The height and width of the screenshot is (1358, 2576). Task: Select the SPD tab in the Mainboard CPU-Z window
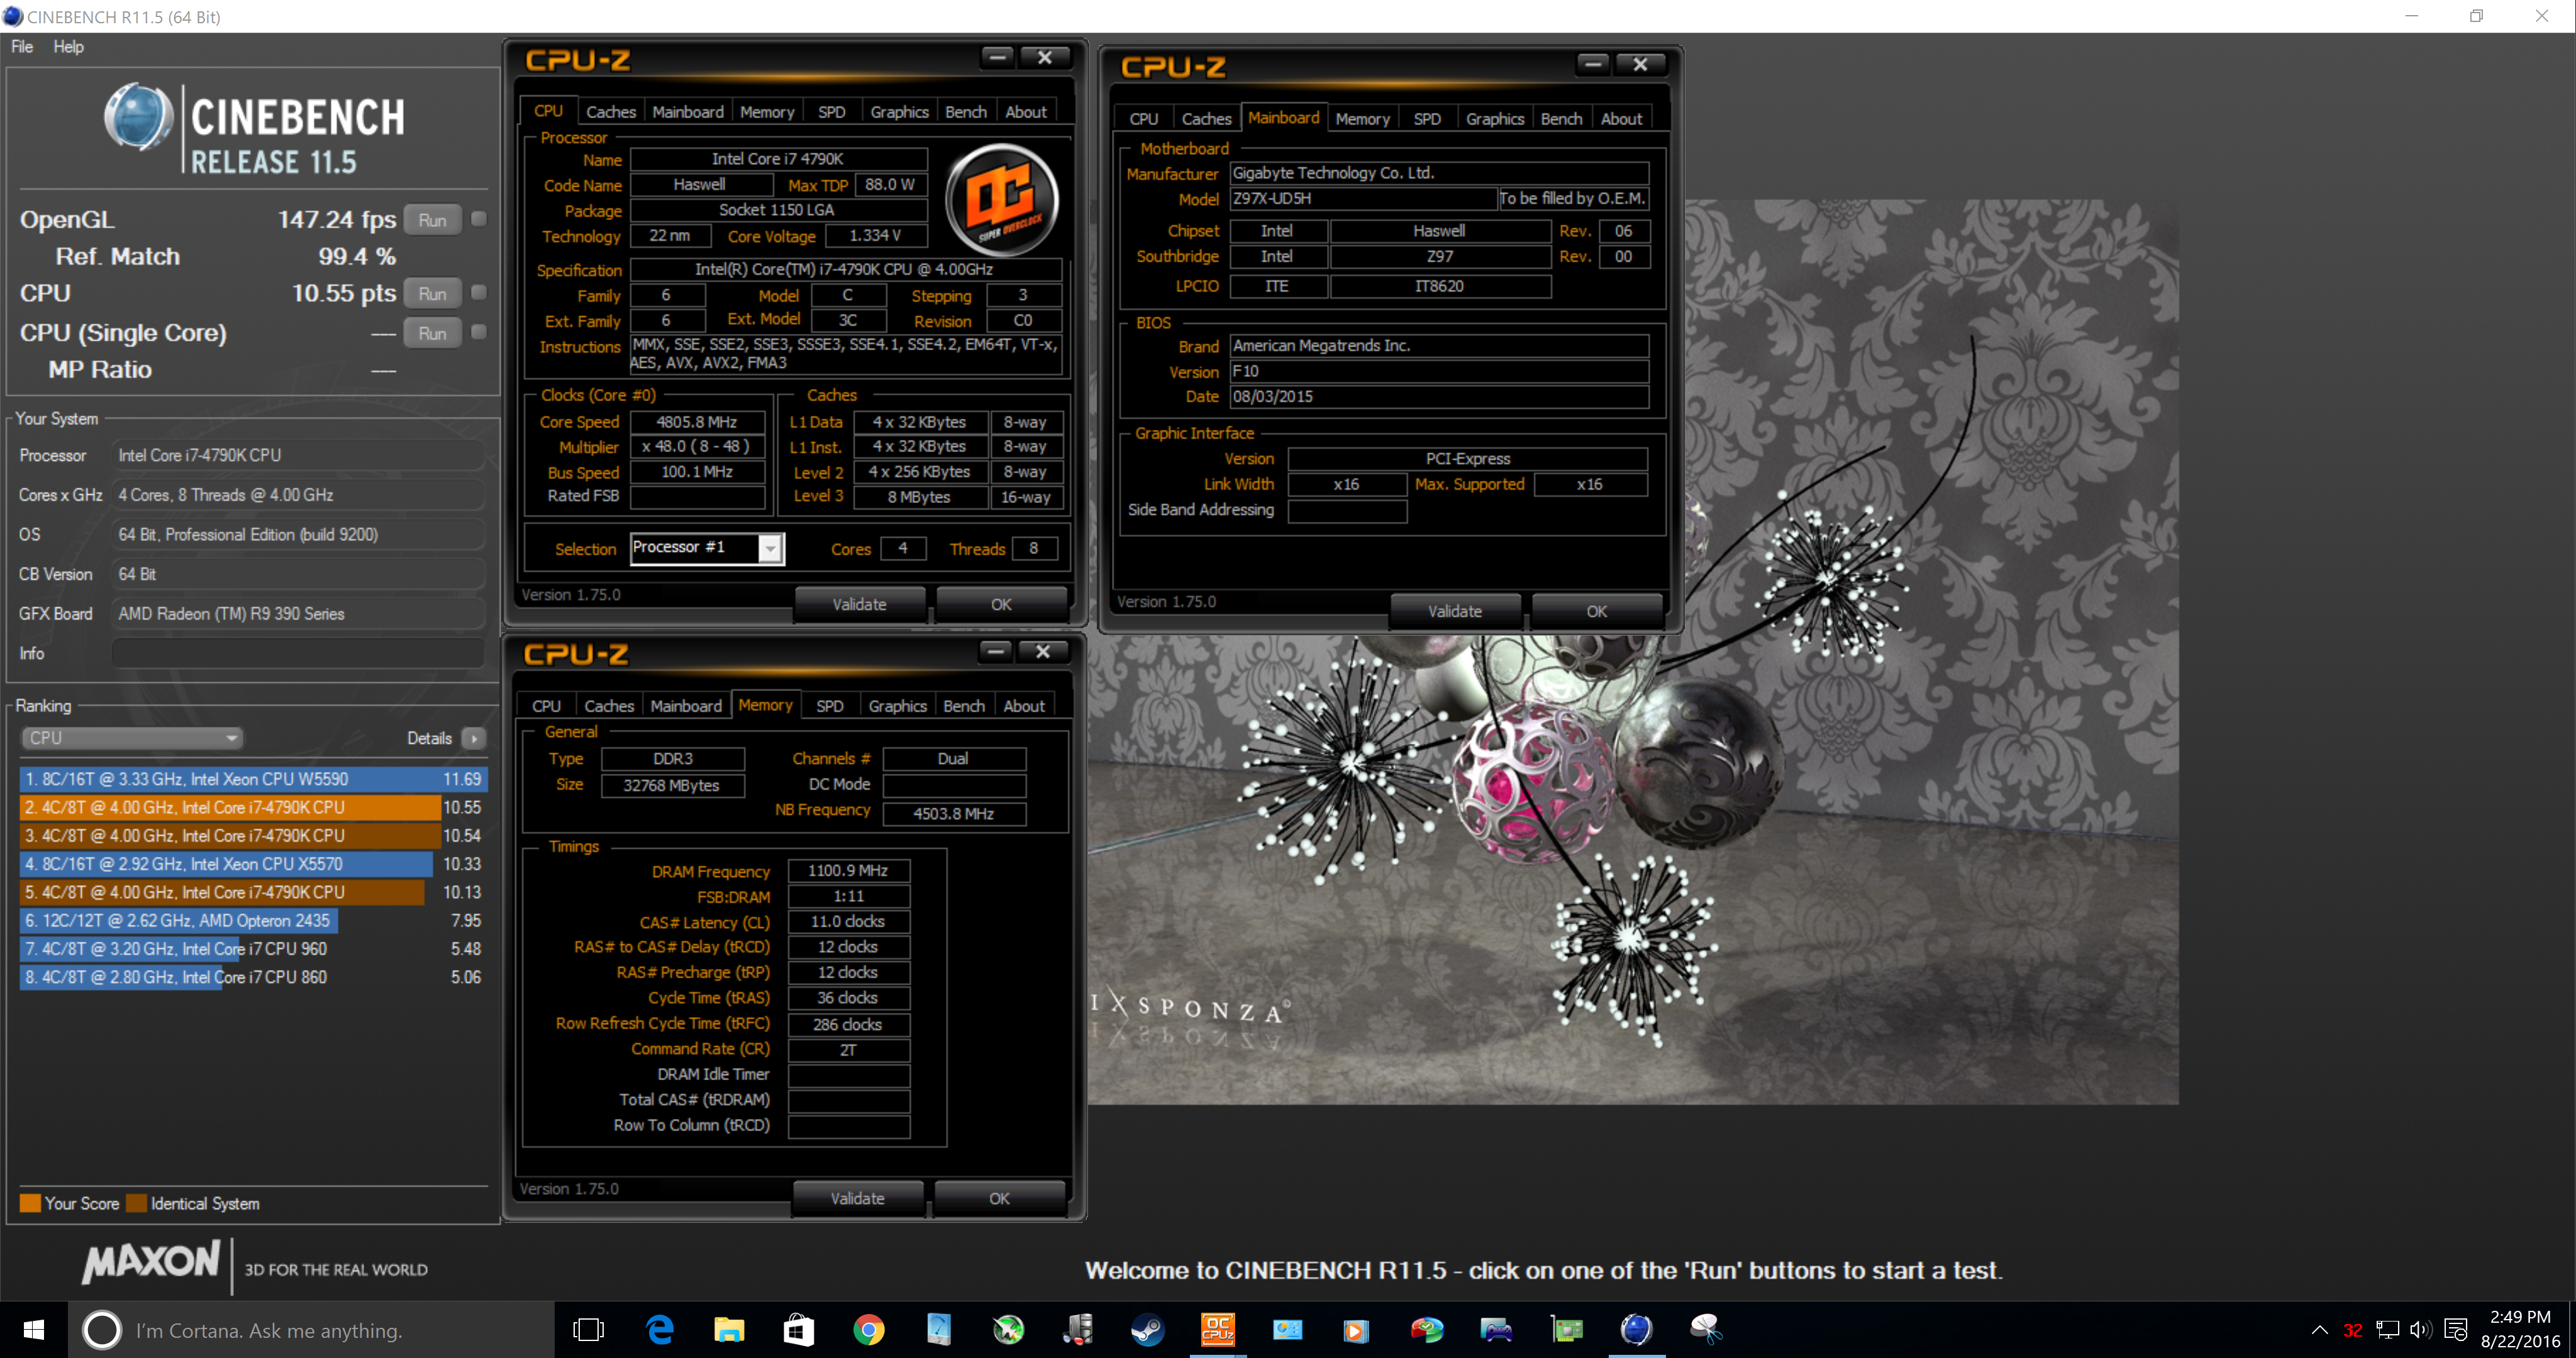(1427, 119)
